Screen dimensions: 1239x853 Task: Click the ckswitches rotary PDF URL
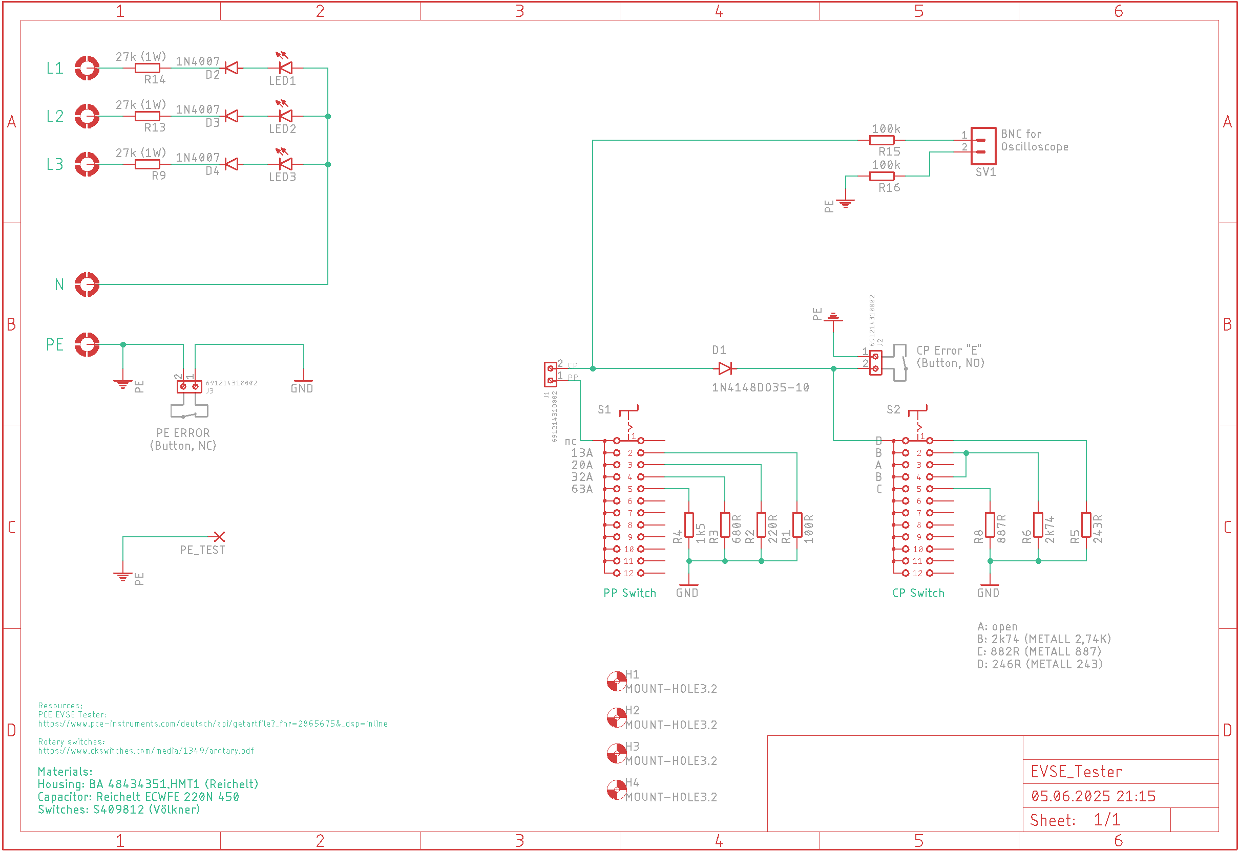[x=146, y=751]
